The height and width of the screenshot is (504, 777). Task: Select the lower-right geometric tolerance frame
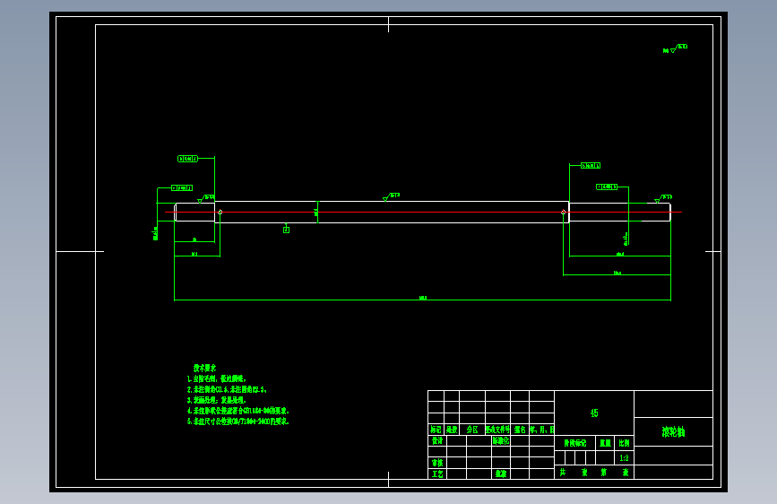[607, 187]
